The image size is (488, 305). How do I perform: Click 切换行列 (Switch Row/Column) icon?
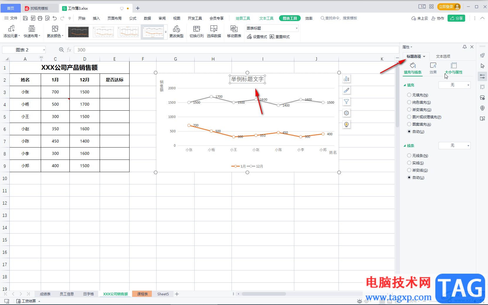click(197, 32)
